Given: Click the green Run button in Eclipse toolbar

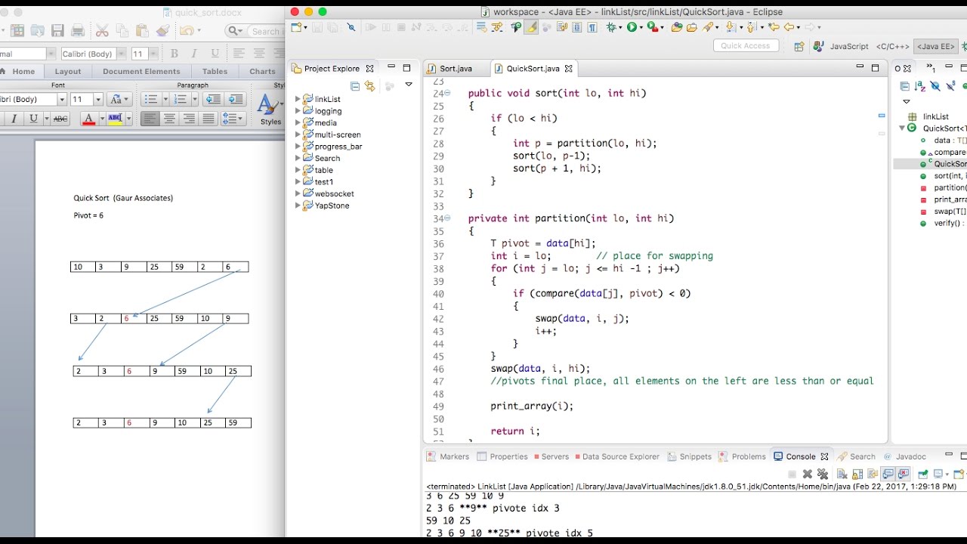Looking at the screenshot, I should (x=632, y=27).
